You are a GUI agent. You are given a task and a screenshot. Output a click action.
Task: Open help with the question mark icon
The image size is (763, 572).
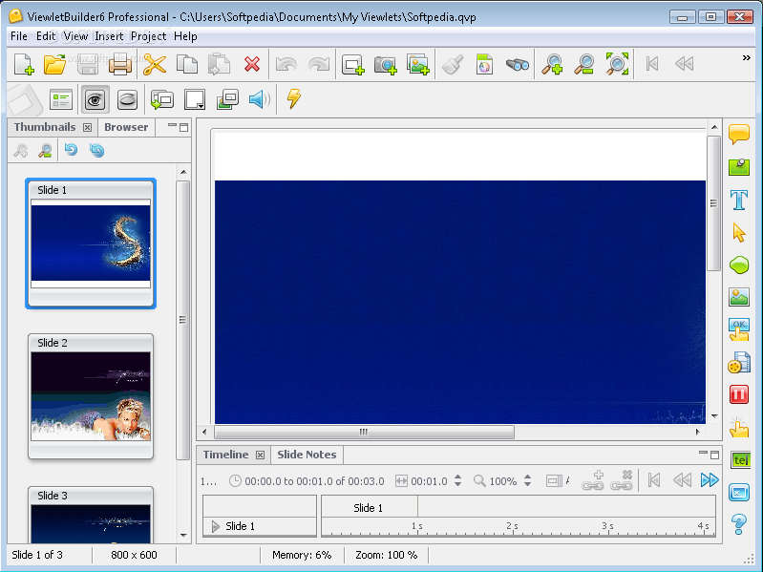click(739, 524)
